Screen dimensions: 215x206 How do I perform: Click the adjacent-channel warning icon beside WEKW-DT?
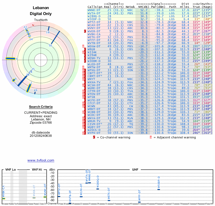(x=83, y=46)
